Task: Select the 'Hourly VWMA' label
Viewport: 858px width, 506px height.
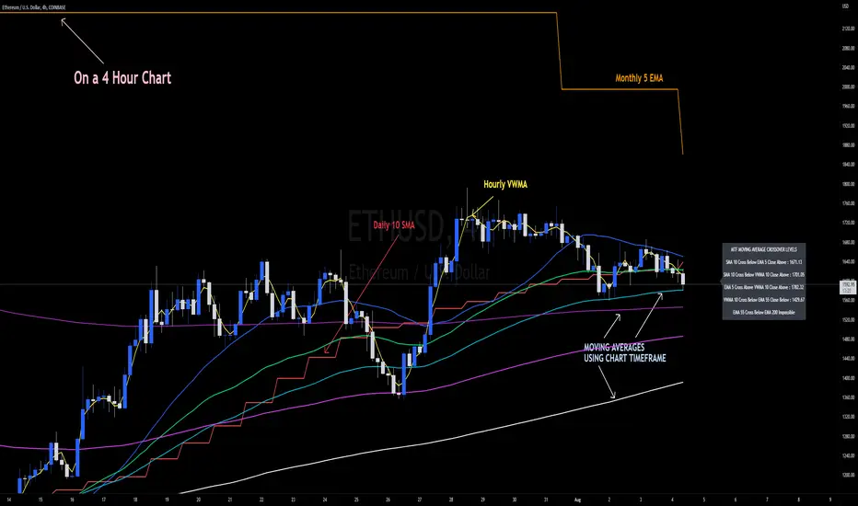Action: coord(505,184)
